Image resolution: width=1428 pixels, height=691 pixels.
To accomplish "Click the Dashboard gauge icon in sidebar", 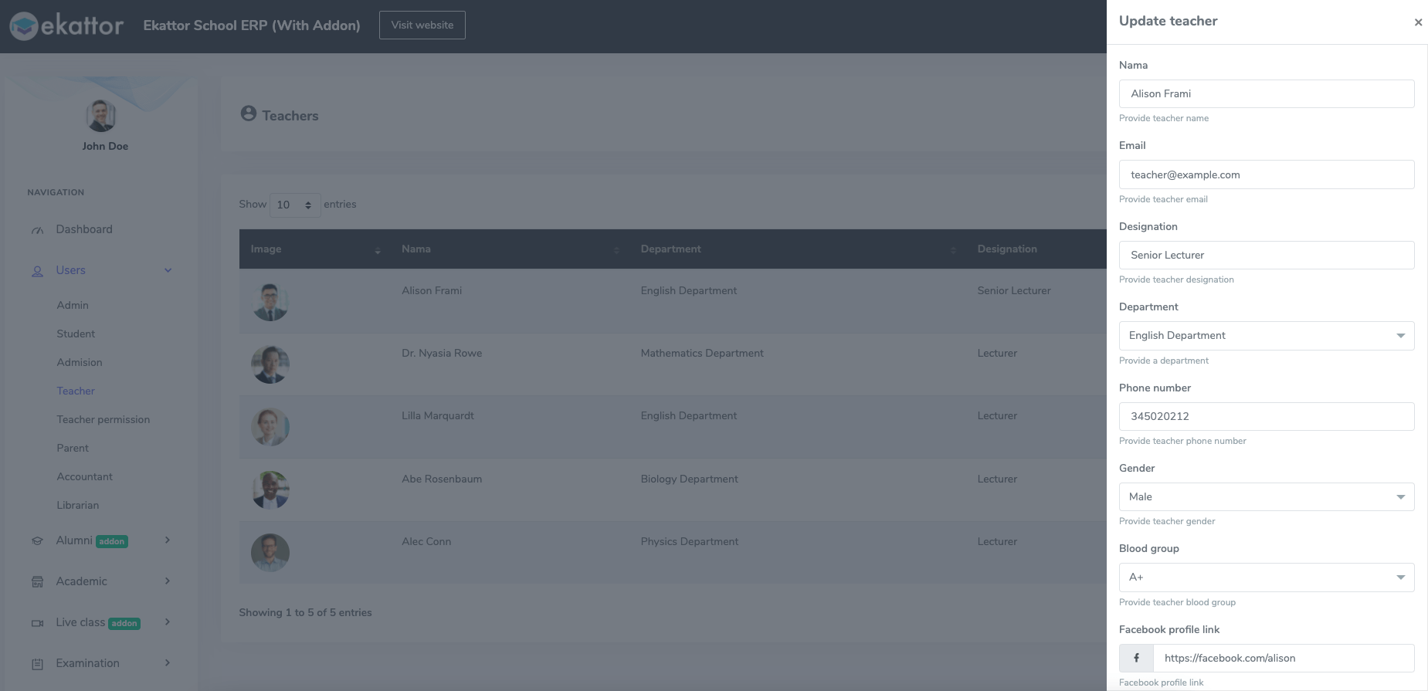I will pyautogui.click(x=37, y=230).
